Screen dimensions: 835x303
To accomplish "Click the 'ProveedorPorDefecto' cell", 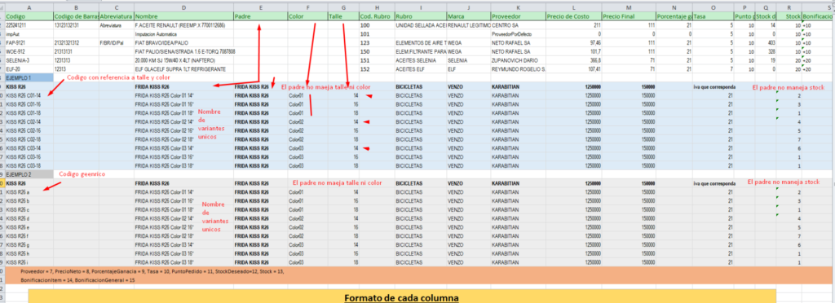I will [x=518, y=34].
